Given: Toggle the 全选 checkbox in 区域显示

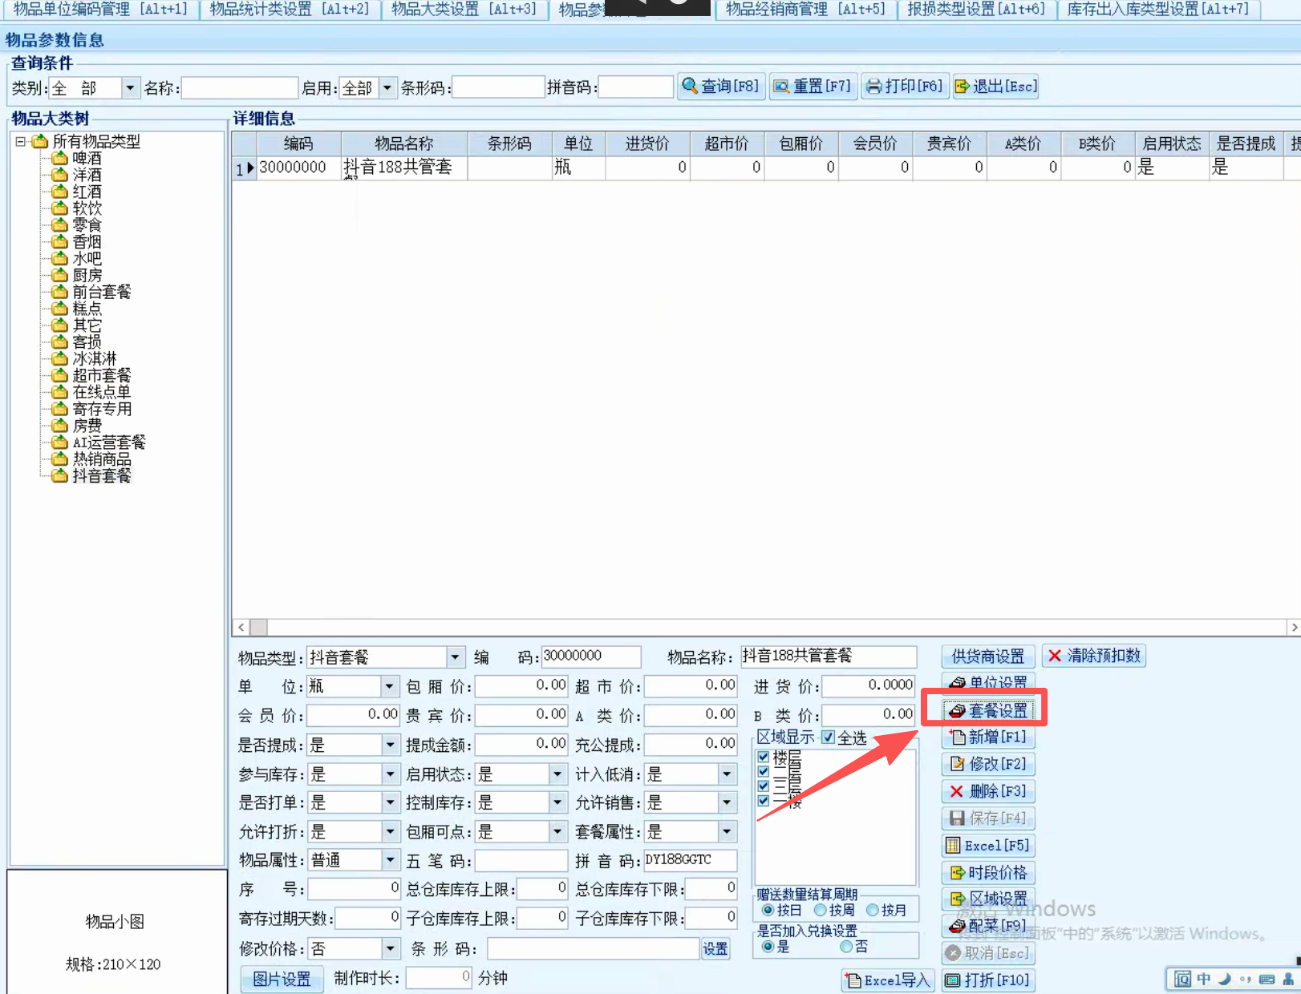Looking at the screenshot, I should point(829,737).
